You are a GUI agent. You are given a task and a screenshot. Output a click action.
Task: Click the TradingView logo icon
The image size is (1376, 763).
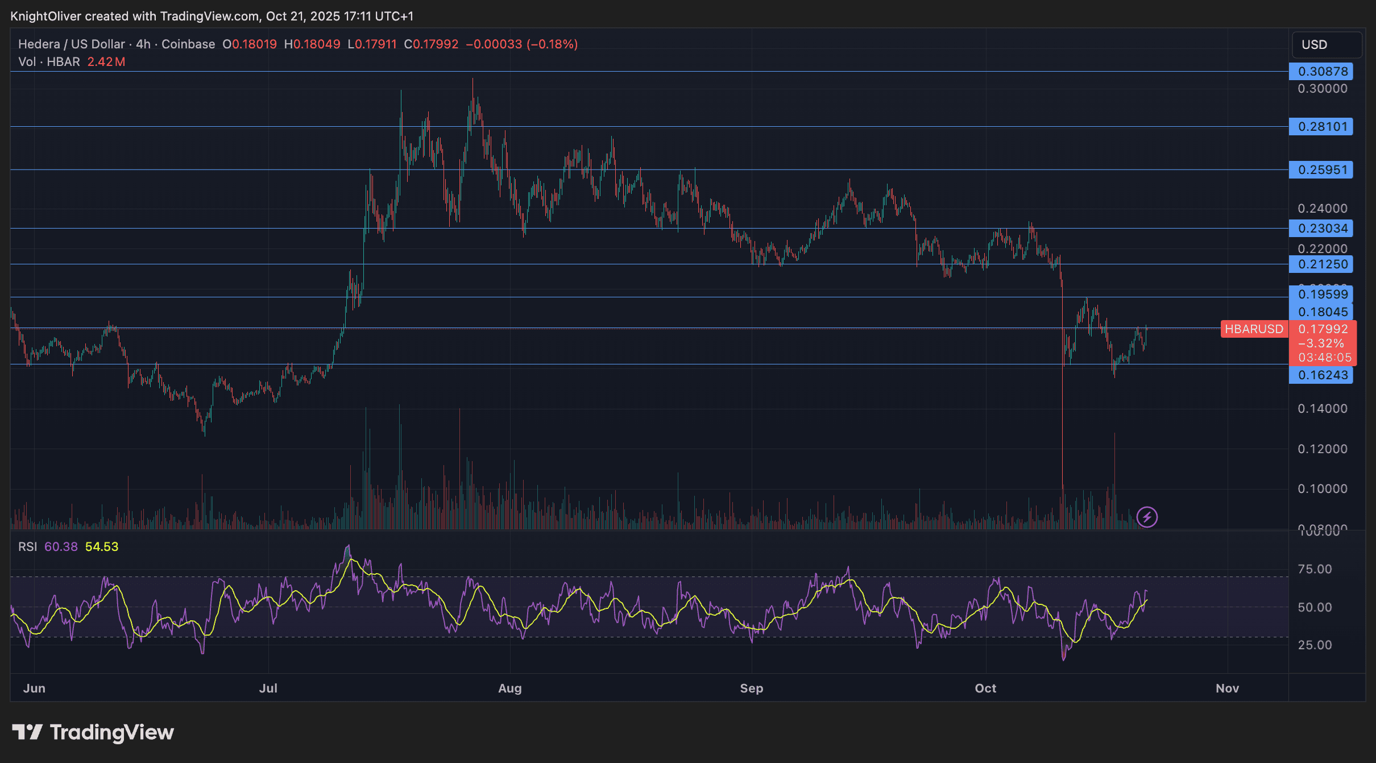[x=27, y=732]
